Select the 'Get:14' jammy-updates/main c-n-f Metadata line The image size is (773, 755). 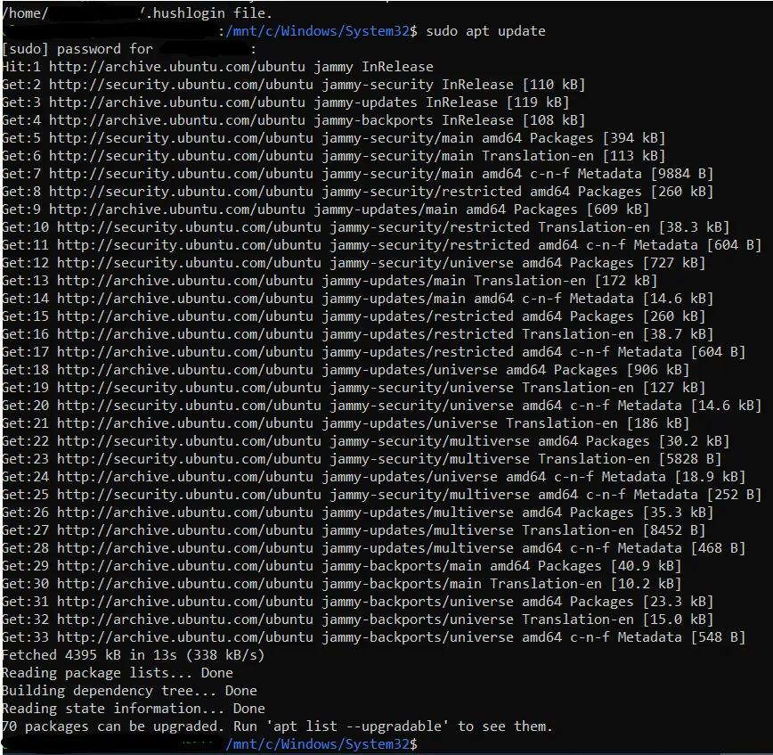pos(357,298)
